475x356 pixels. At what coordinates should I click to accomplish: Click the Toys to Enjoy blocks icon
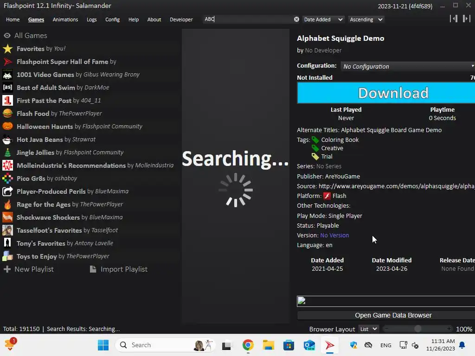(x=7, y=256)
